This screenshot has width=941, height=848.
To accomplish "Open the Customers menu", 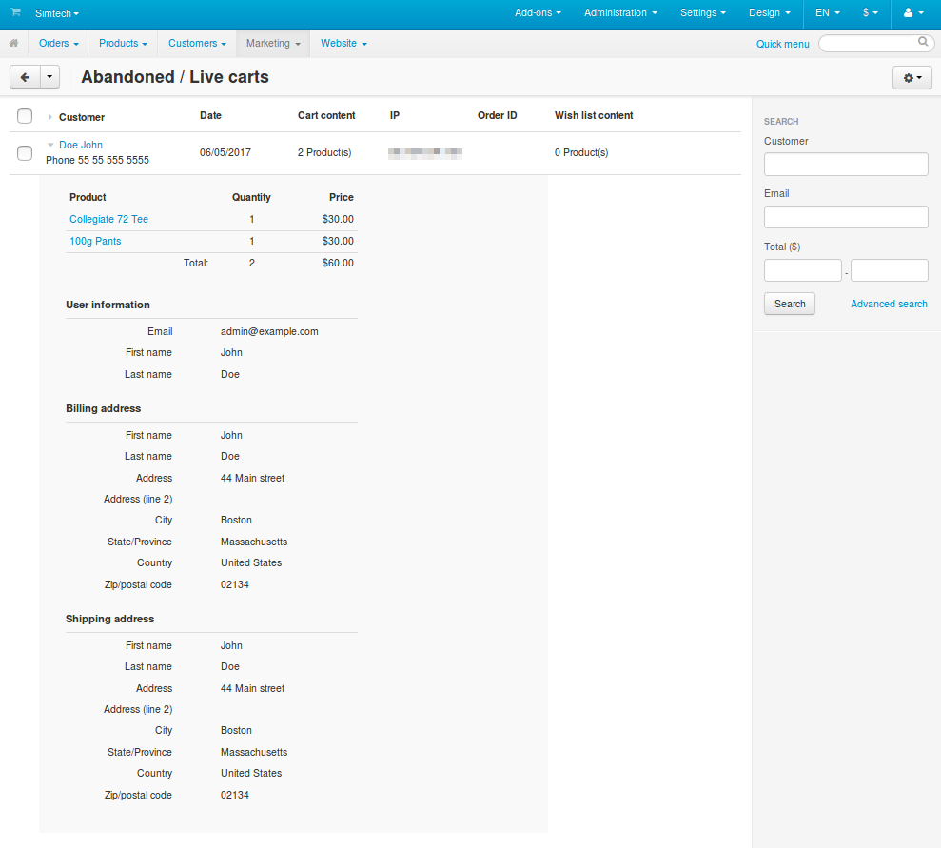I will click(198, 43).
